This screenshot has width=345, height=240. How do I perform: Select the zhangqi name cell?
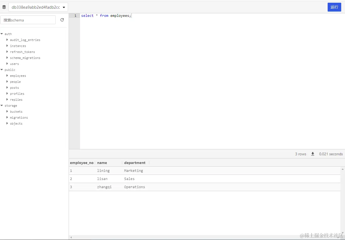pos(104,187)
